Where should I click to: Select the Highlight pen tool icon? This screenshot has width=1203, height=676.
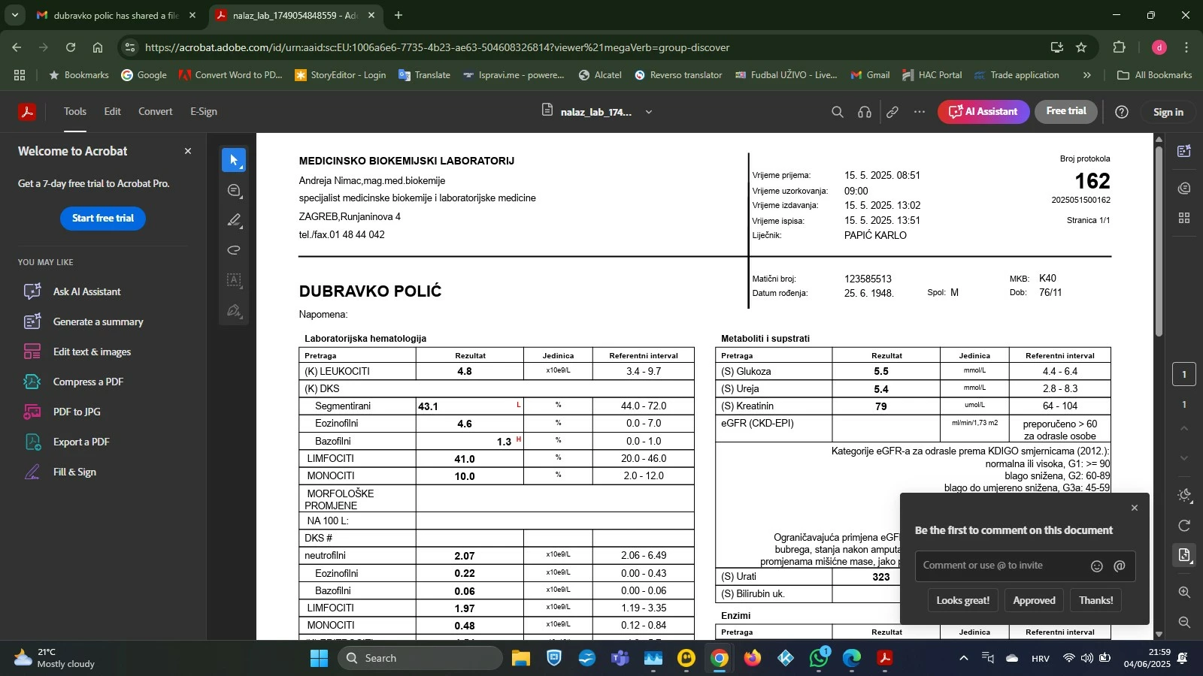(x=234, y=220)
